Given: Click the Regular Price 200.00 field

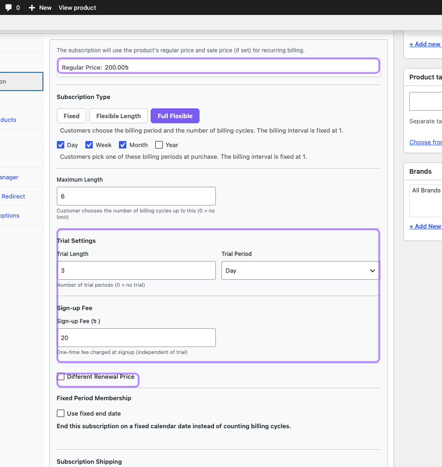Looking at the screenshot, I should (218, 67).
